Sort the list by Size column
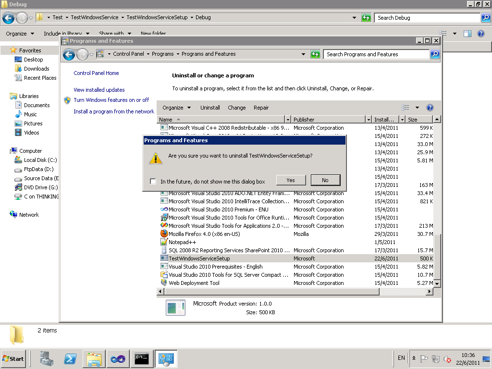Screen dimensions: 492x369 point(418,120)
